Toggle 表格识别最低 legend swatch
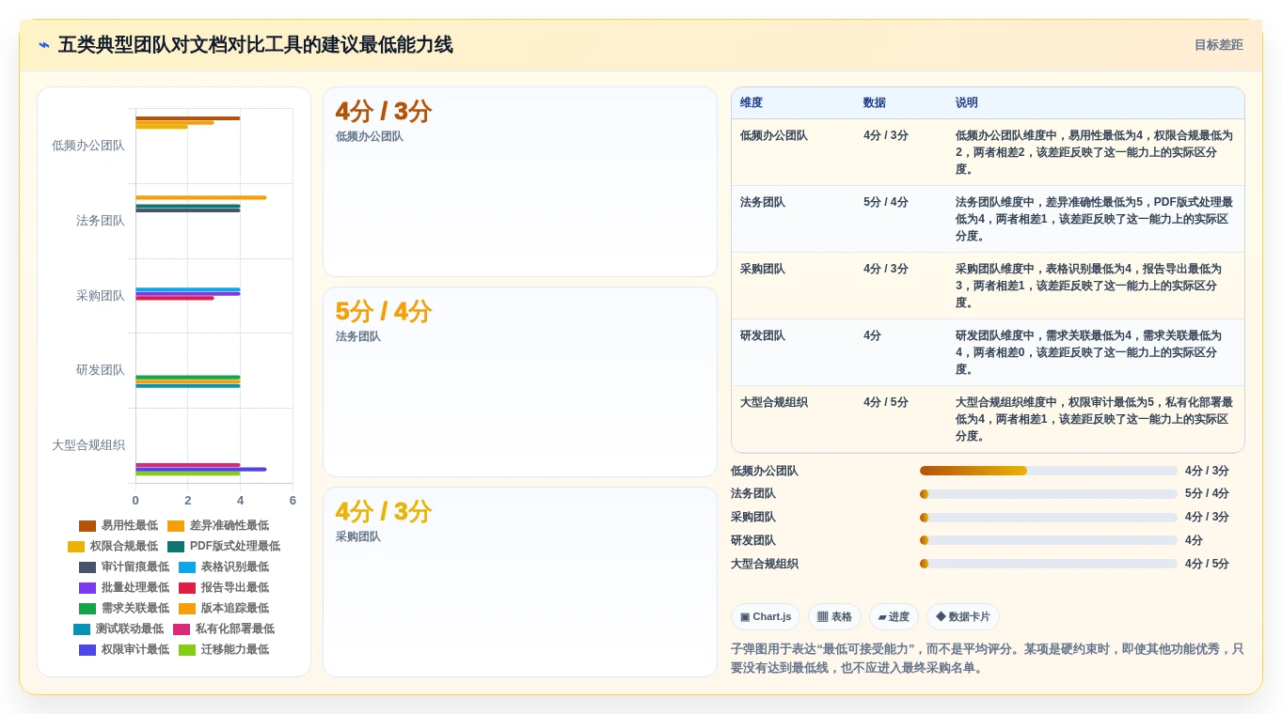The image size is (1282, 714). point(187,567)
